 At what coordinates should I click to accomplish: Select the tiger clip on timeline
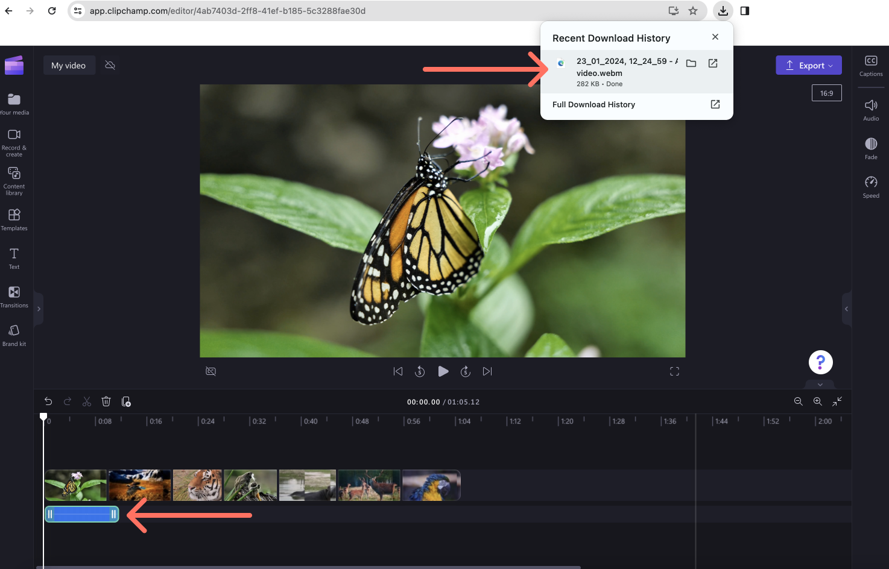197,485
